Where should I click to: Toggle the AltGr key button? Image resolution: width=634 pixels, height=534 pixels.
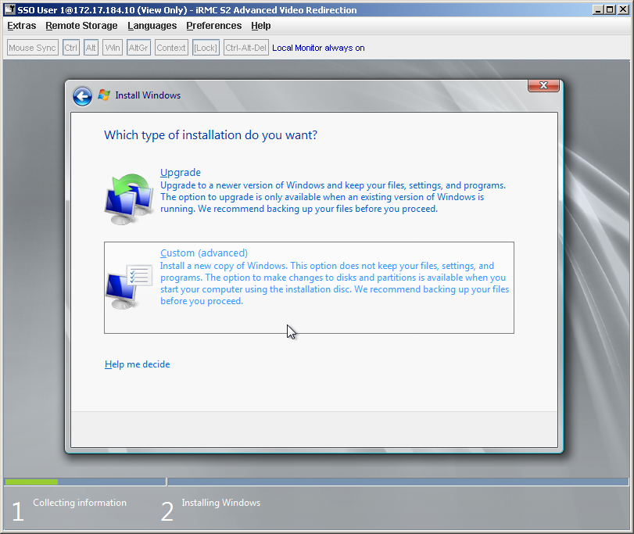(x=138, y=48)
